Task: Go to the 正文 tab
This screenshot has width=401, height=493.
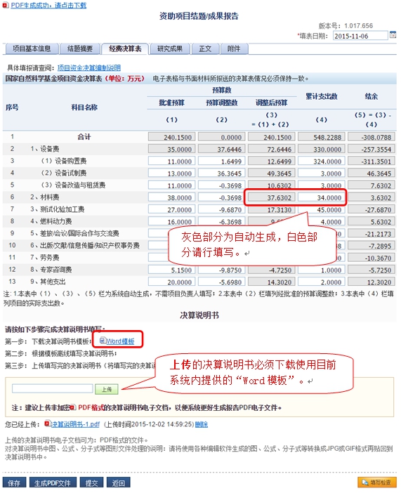Action: coord(205,48)
